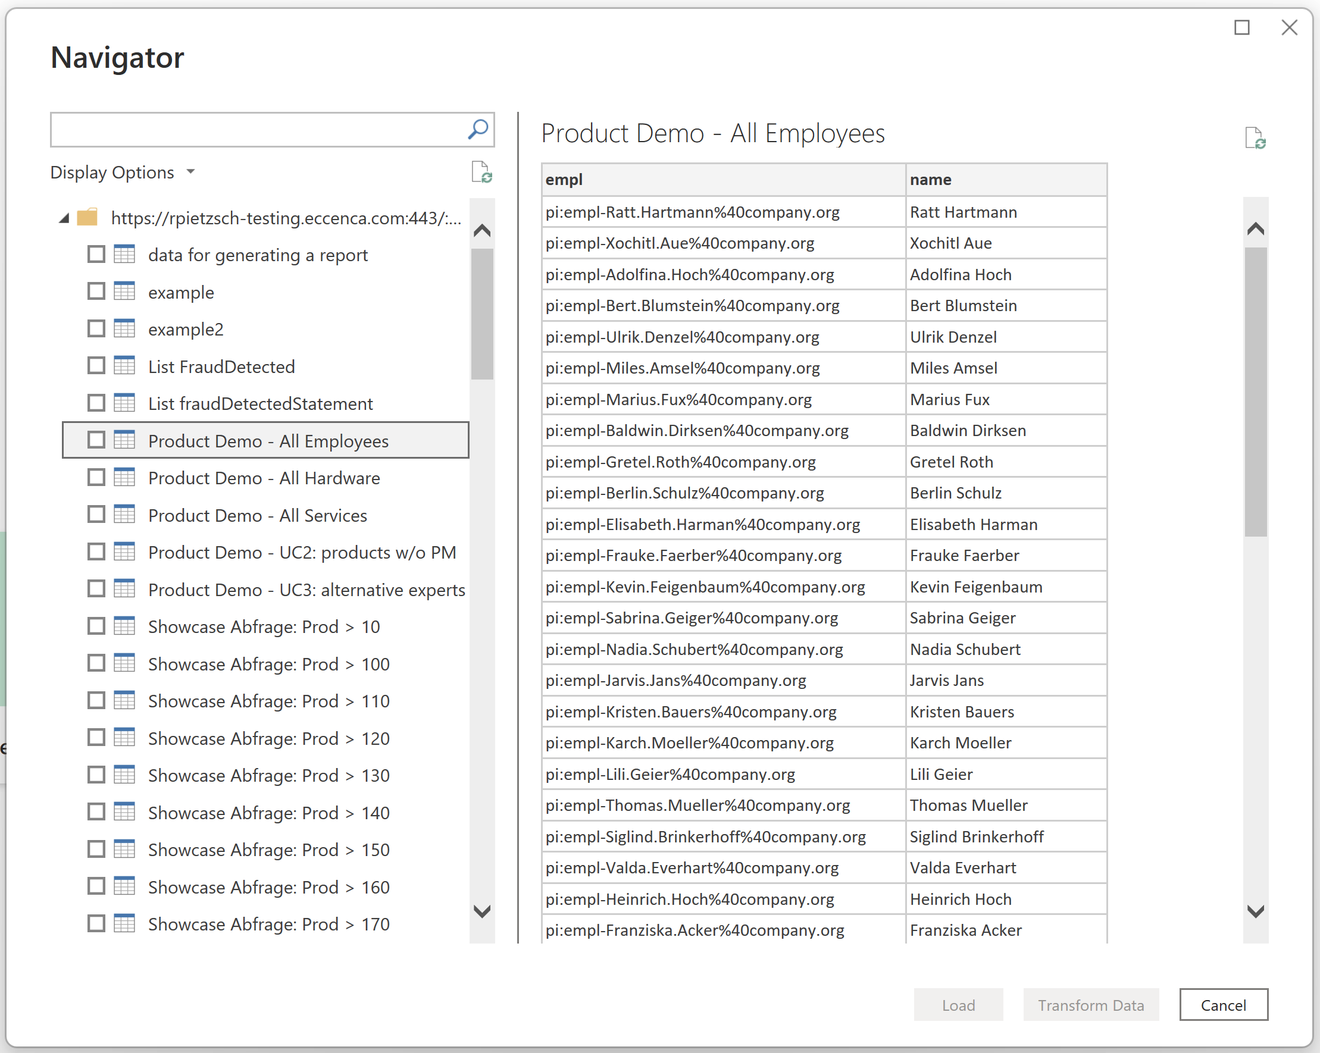This screenshot has height=1053, width=1320.
Task: Select 'List fraudDetectedStatement' in the tree
Action: (260, 404)
